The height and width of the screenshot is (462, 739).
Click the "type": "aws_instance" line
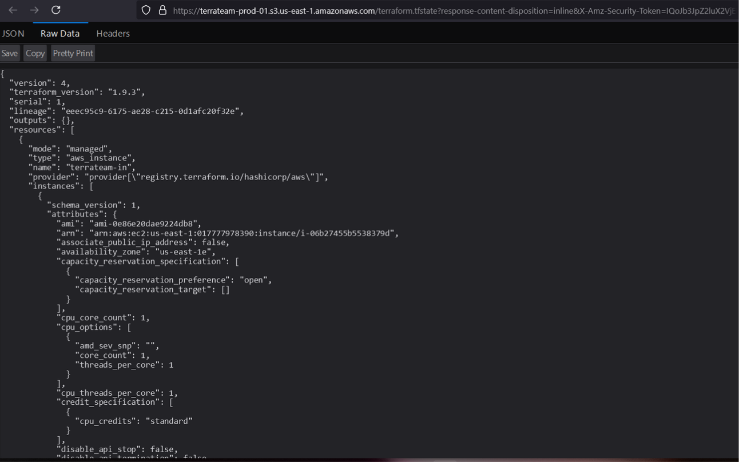click(x=82, y=158)
